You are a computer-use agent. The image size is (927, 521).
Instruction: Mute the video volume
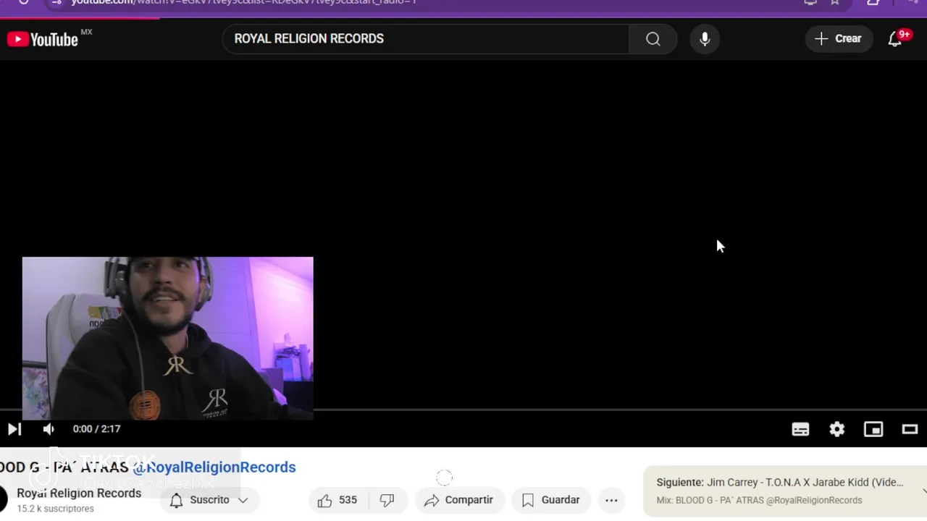(x=49, y=429)
